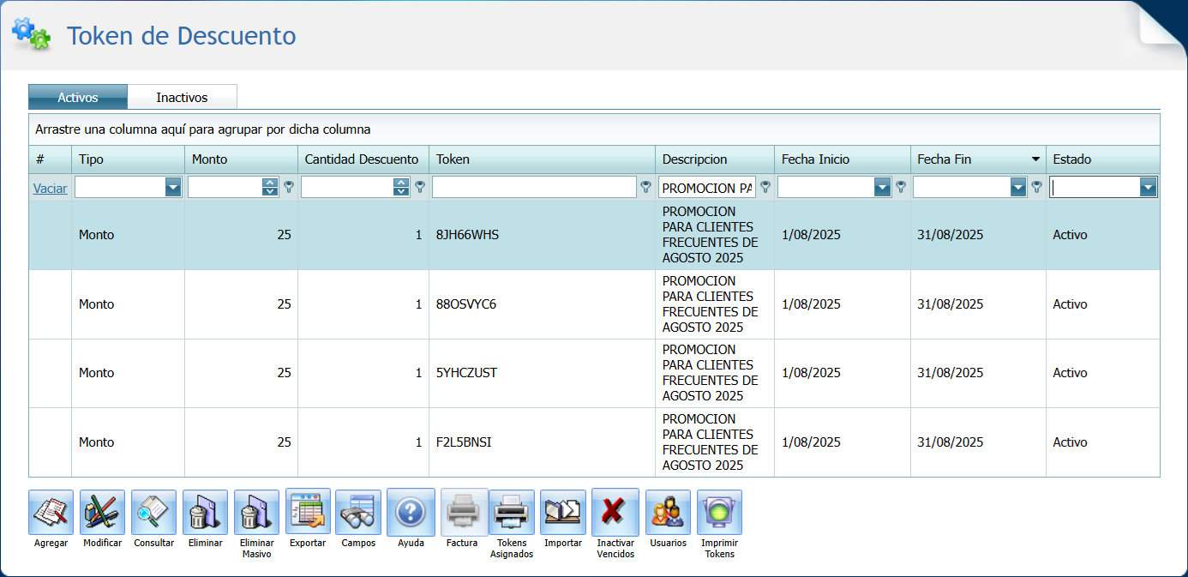Click the Token filter text field
1188x577 pixels.
point(535,188)
